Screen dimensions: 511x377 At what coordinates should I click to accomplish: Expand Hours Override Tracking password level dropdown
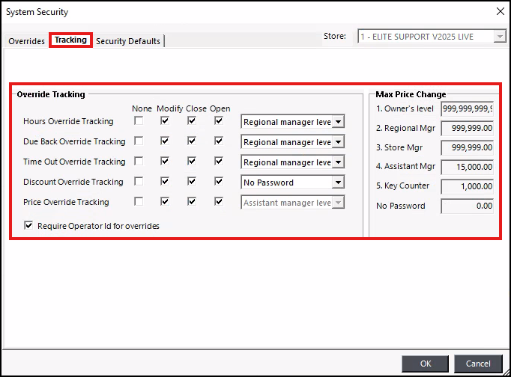coord(338,121)
